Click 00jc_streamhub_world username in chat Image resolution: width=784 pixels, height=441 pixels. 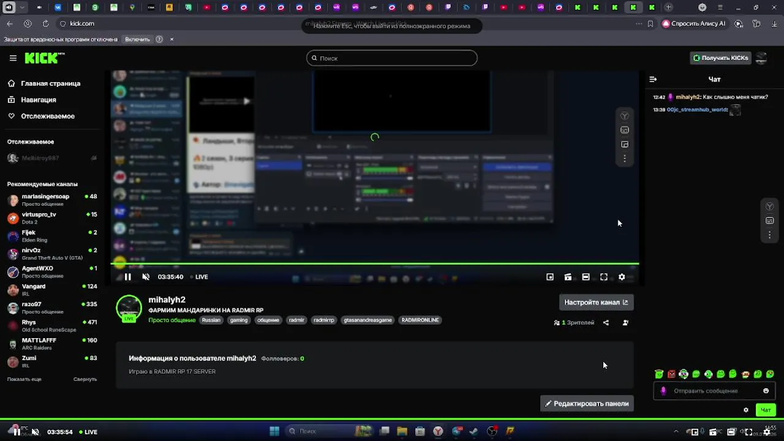tap(697, 110)
